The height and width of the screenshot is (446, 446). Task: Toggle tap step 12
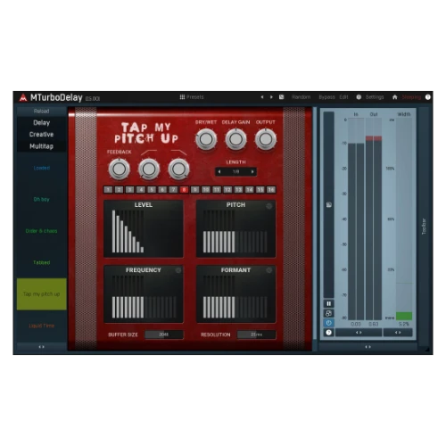(227, 190)
